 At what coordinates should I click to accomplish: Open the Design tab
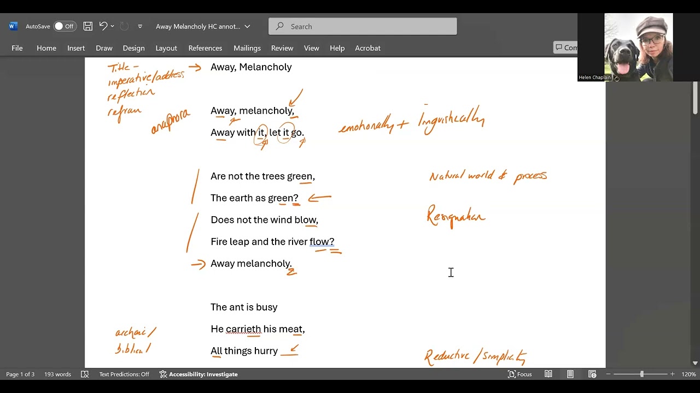(x=133, y=48)
